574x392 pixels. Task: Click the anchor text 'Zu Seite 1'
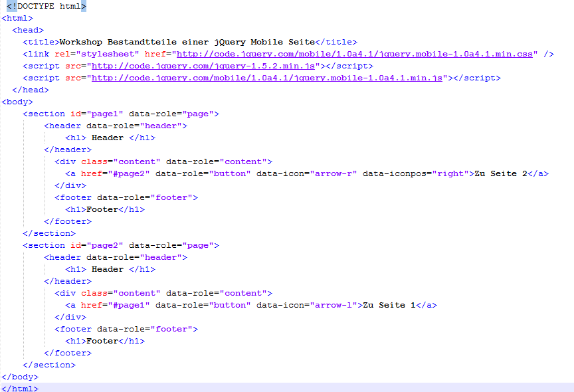[x=389, y=305]
